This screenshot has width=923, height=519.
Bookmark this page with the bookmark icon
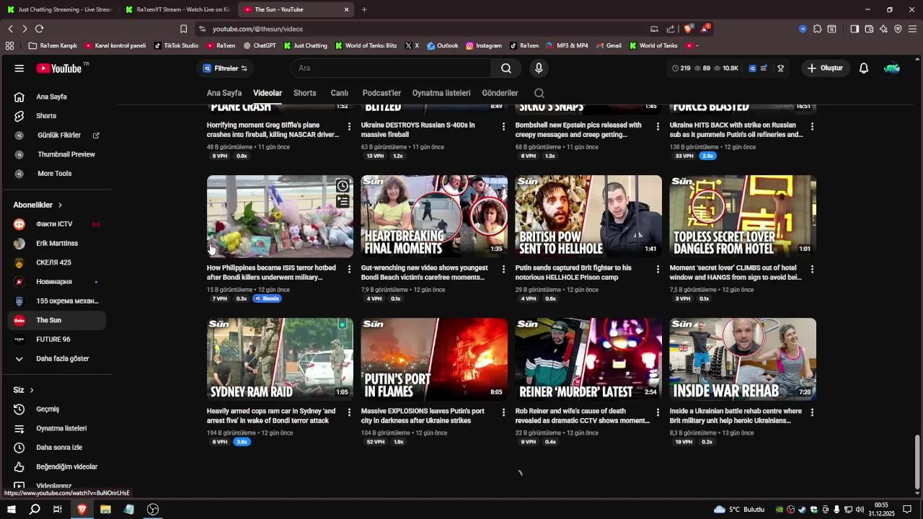pyautogui.click(x=183, y=29)
